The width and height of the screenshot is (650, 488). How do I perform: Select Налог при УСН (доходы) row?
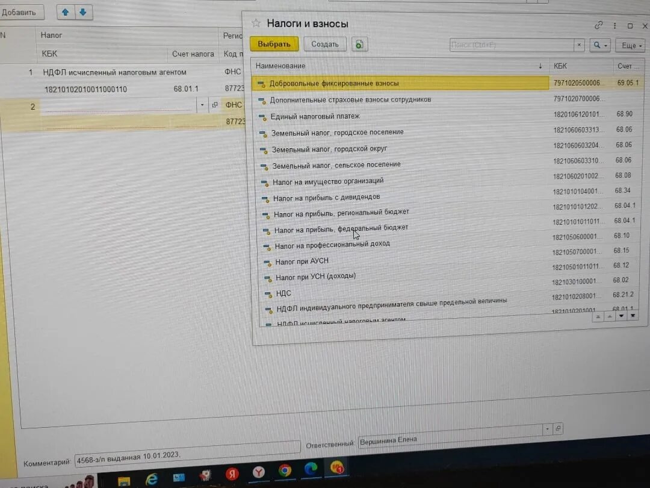pyautogui.click(x=448, y=273)
